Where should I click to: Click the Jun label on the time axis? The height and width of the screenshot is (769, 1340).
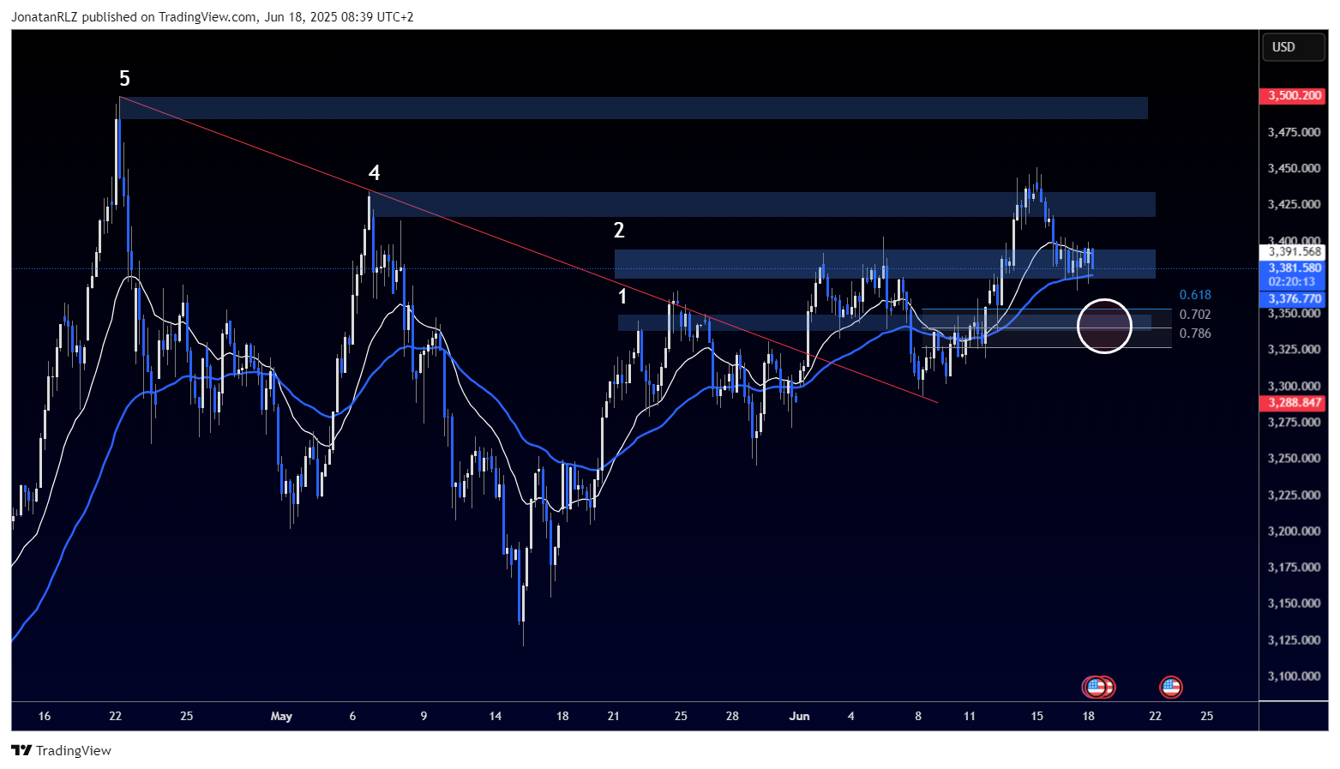pyautogui.click(x=799, y=716)
